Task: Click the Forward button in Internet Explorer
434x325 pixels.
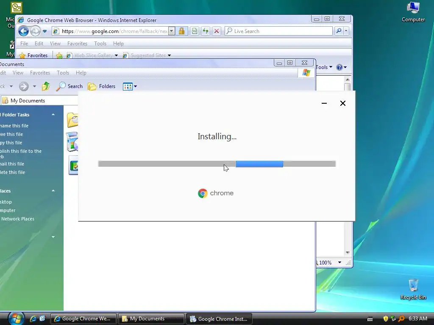Action: [x=35, y=31]
